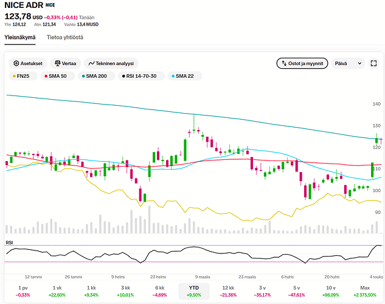Viewport: 385px width, 304px height.
Task: Click the line-chart icon in Tekninen analyysi
Action: (x=91, y=64)
